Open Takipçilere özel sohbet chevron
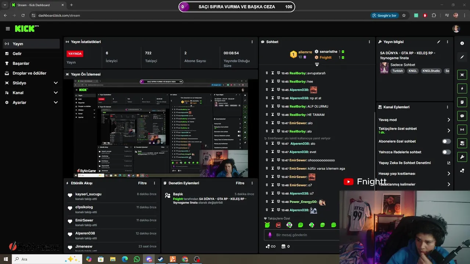 tap(449, 131)
